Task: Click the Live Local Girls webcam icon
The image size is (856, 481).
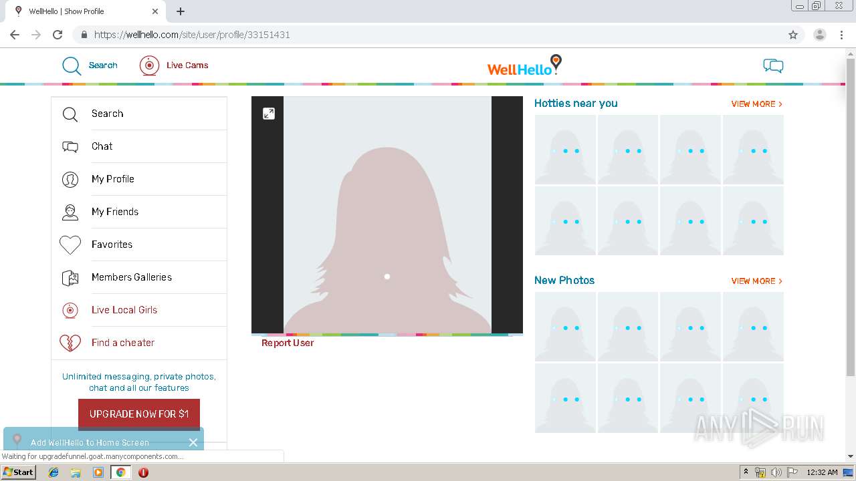Action: tap(70, 311)
